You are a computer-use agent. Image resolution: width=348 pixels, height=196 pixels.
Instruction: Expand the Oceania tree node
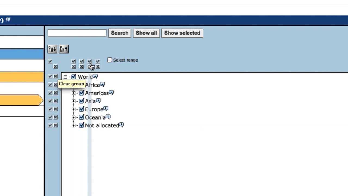[73, 118]
